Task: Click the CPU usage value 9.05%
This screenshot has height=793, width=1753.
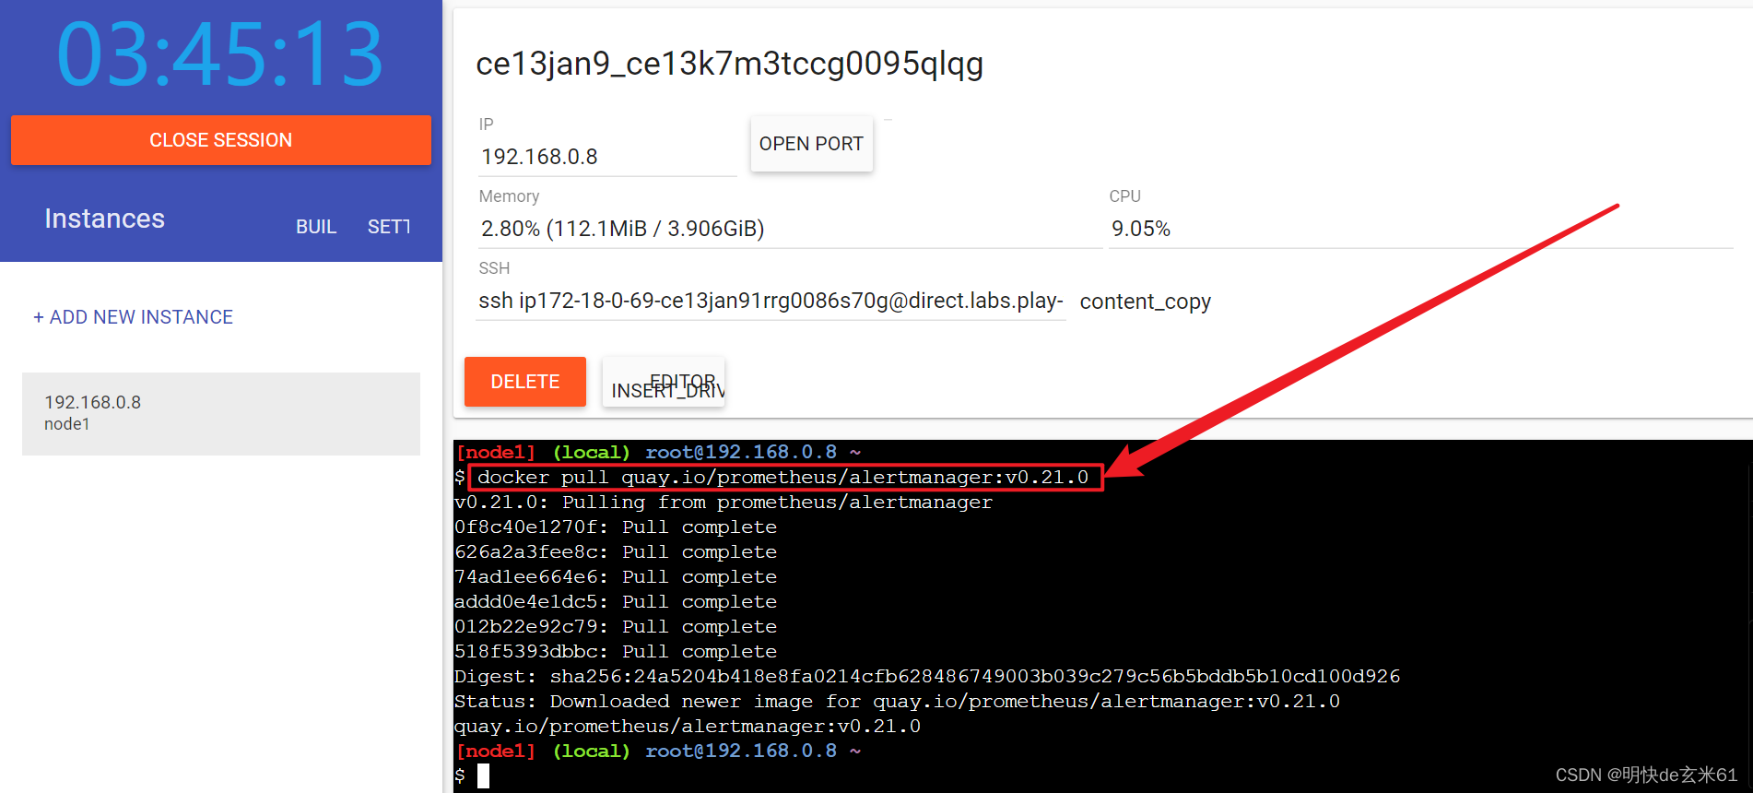Action: coord(1141,229)
